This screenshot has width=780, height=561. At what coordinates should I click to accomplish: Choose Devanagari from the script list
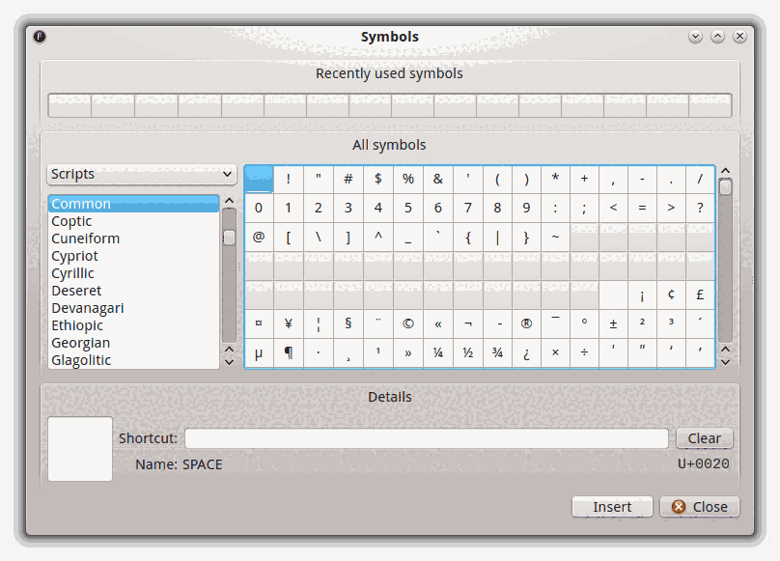pos(87,308)
